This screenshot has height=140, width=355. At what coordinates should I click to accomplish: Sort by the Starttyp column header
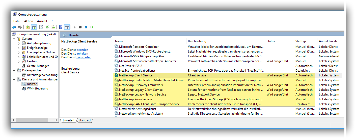tap(306, 41)
